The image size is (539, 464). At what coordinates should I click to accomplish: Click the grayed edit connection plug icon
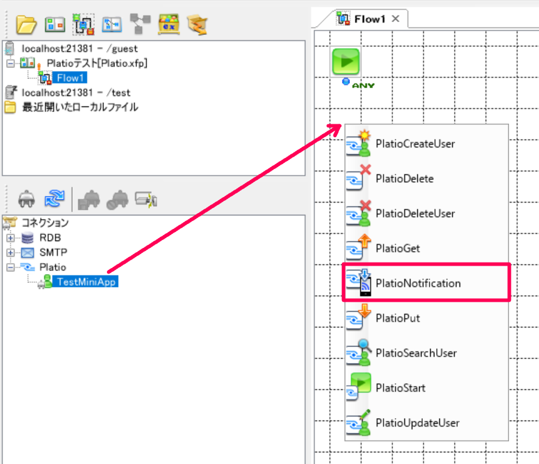tap(89, 200)
